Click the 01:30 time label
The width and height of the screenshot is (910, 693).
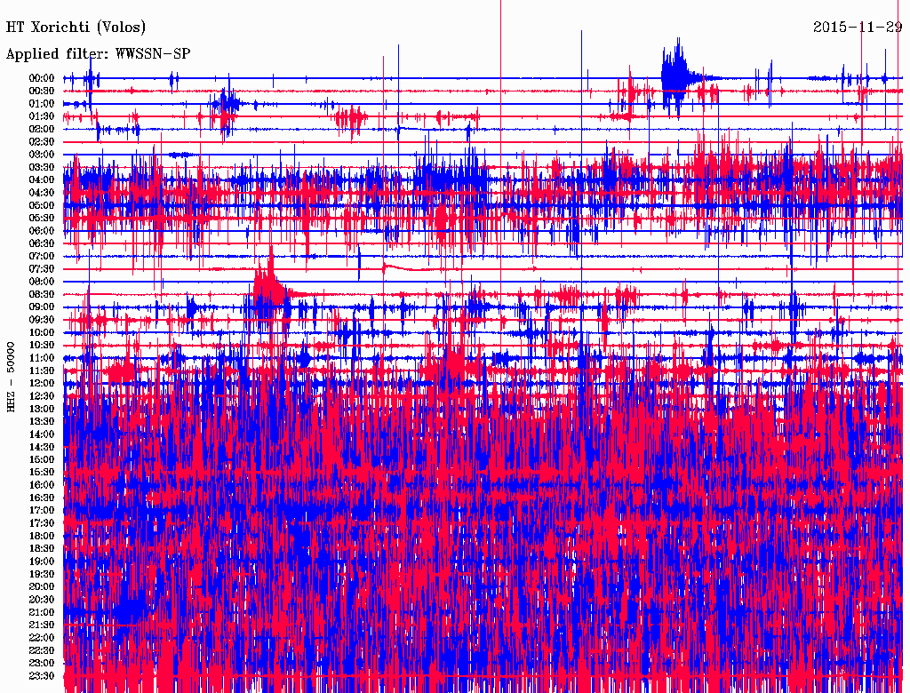coord(42,116)
